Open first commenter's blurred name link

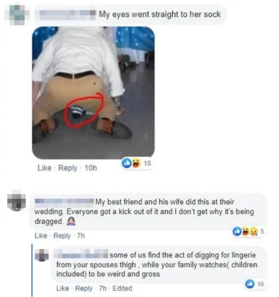tap(67, 15)
